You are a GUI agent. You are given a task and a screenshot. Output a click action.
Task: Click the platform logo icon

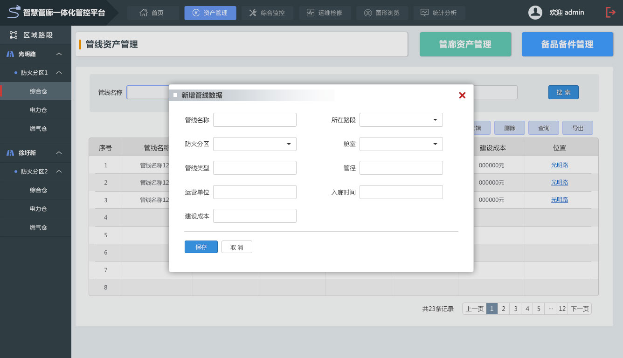point(14,11)
